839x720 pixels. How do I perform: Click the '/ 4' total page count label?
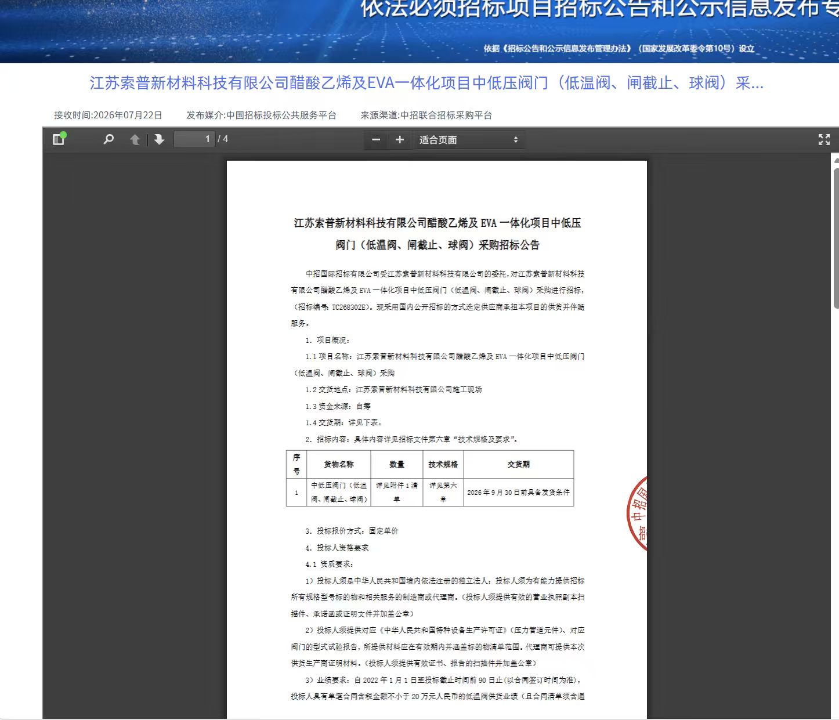pyautogui.click(x=223, y=139)
